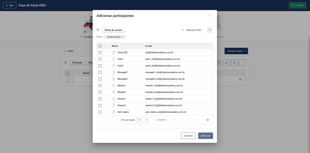Toggle the select-all header checkbox
Image resolution: width=310 pixels, height=153 pixels.
pyautogui.click(x=100, y=46)
